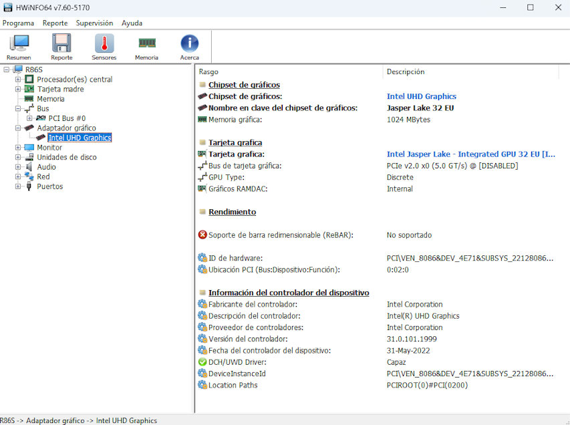Click the Información del controlador del dispositivo heading
Image resolution: width=570 pixels, height=425 pixels.
(289, 293)
